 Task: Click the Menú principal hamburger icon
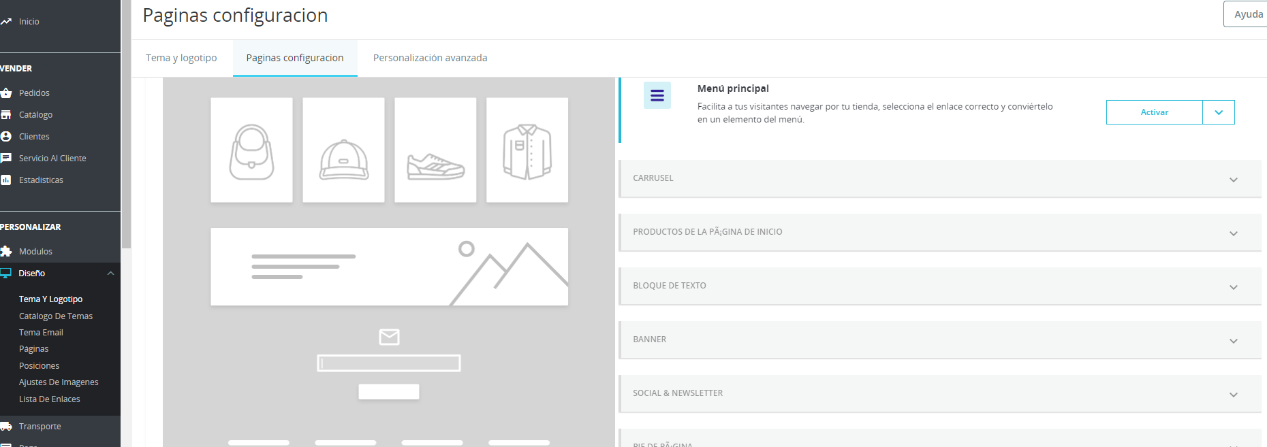(657, 95)
